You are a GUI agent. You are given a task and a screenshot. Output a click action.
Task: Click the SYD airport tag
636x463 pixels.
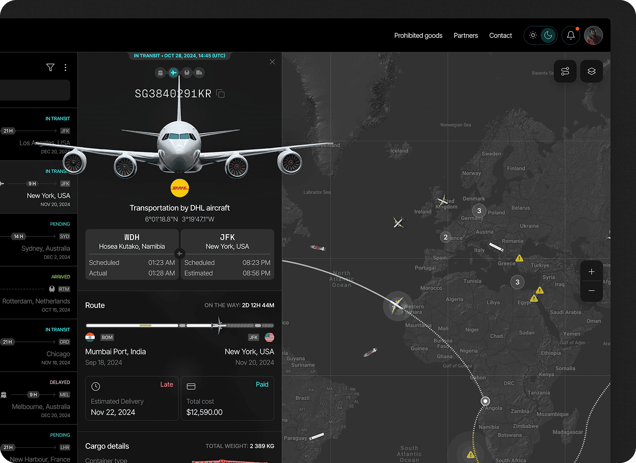tap(65, 237)
